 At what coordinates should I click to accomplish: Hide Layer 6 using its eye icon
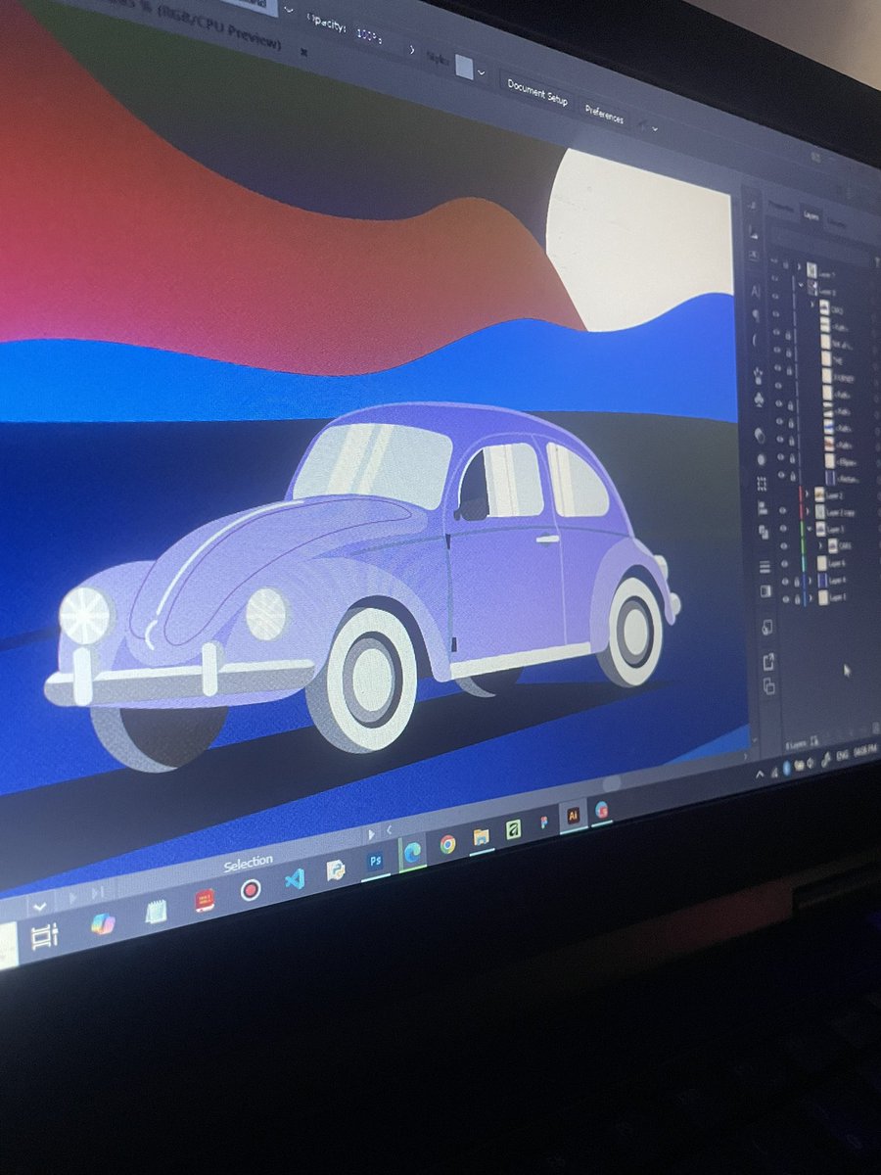785,563
